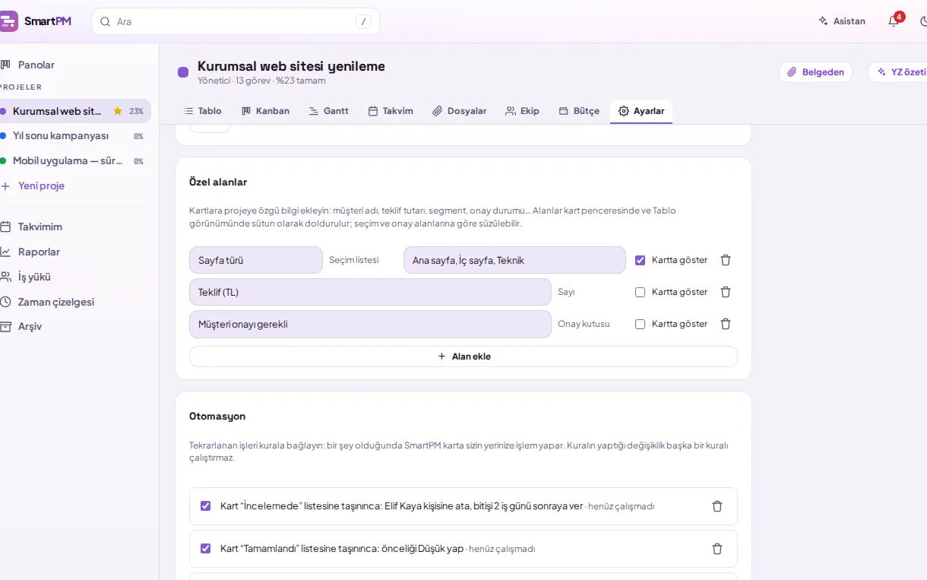Disable the Tamamlandı automation rule
The image size is (927, 580).
[x=205, y=549]
